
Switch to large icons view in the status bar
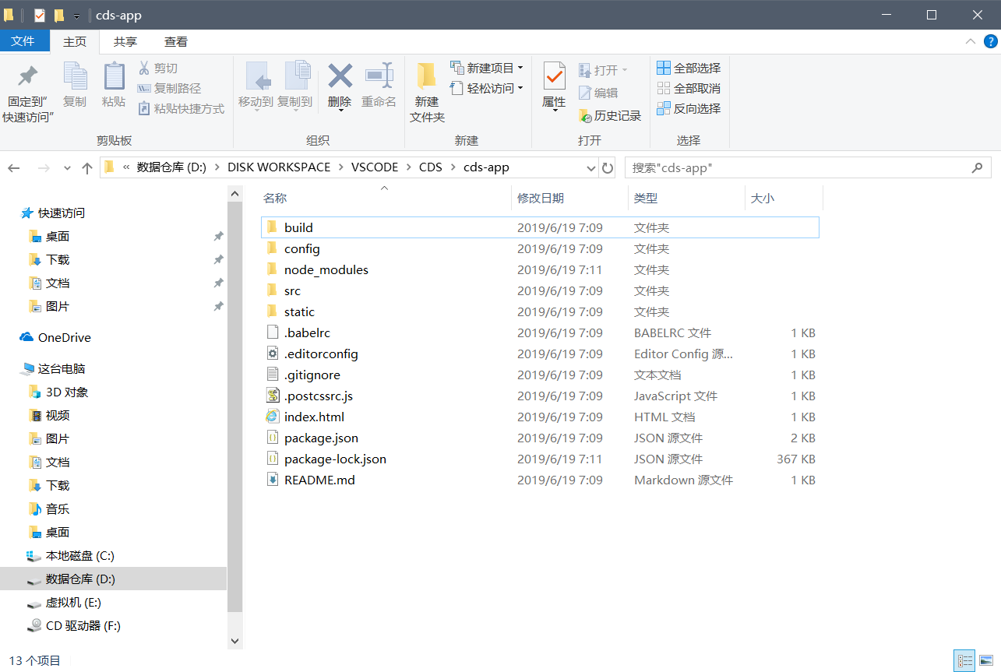click(987, 661)
